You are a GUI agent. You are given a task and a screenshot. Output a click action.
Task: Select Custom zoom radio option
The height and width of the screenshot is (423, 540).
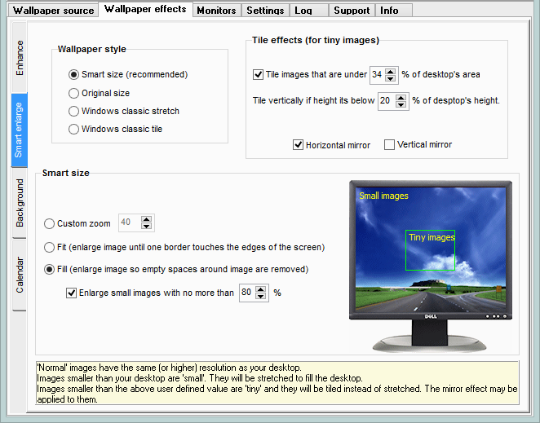pos(50,223)
